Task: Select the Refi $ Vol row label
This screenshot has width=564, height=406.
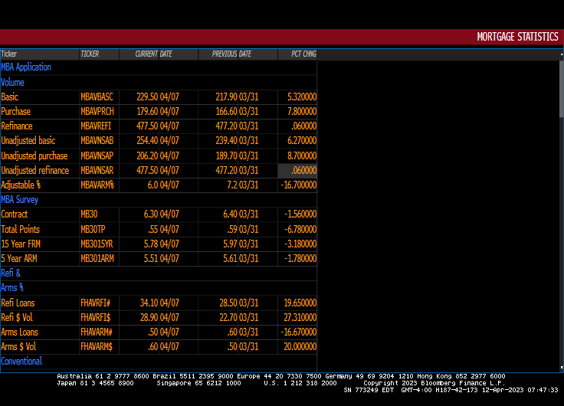Action: tap(19, 318)
